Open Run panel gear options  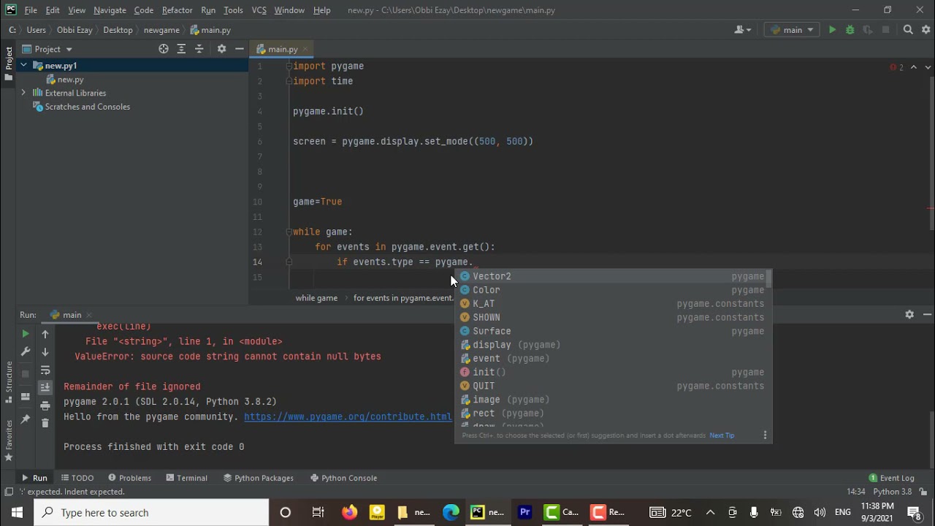[x=909, y=314]
